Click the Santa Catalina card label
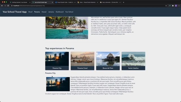 (133, 68)
